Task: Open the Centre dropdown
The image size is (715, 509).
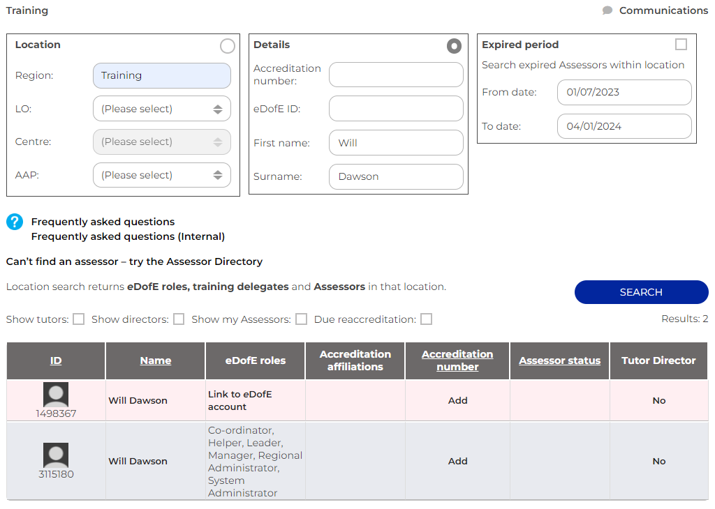Action: click(x=161, y=142)
